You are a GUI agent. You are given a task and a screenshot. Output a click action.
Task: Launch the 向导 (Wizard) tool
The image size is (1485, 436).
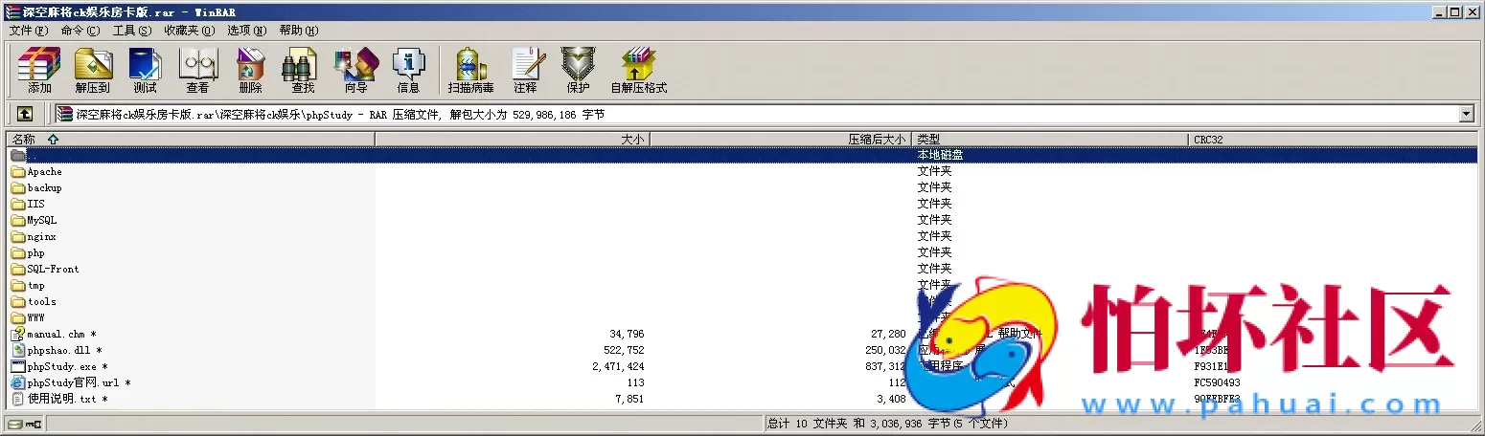pos(355,70)
